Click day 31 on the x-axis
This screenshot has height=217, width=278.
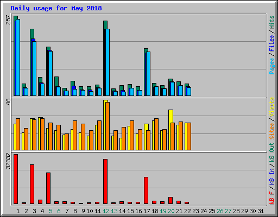(261, 211)
